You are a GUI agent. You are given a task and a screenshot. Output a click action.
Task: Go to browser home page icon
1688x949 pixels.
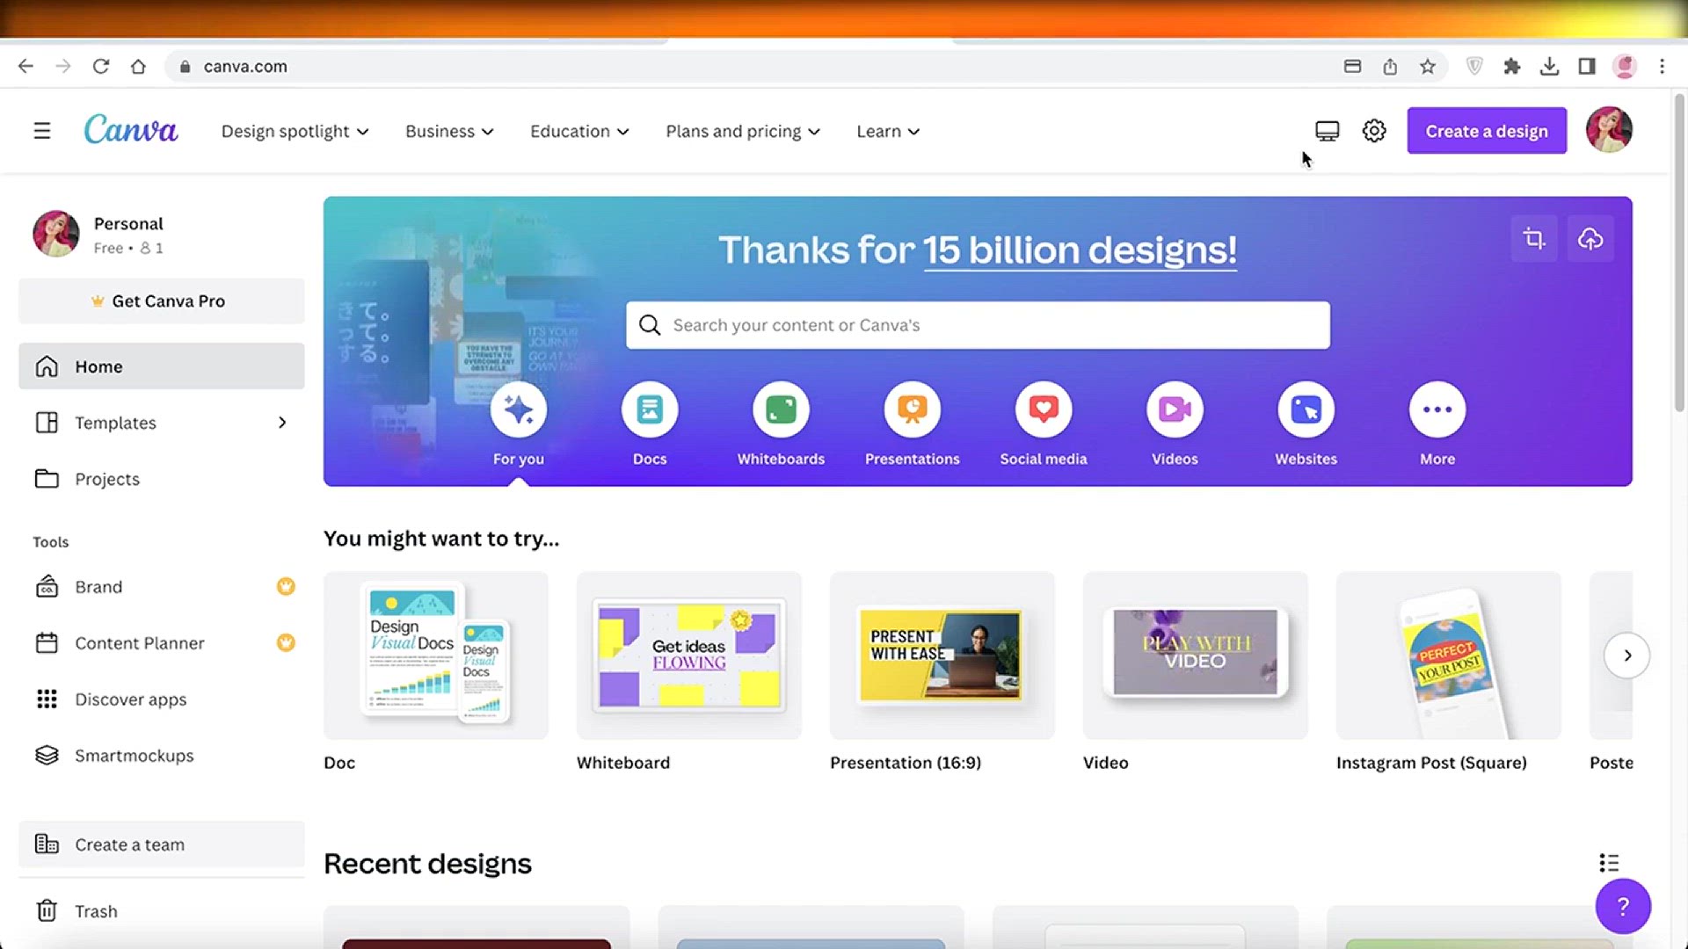click(x=138, y=66)
